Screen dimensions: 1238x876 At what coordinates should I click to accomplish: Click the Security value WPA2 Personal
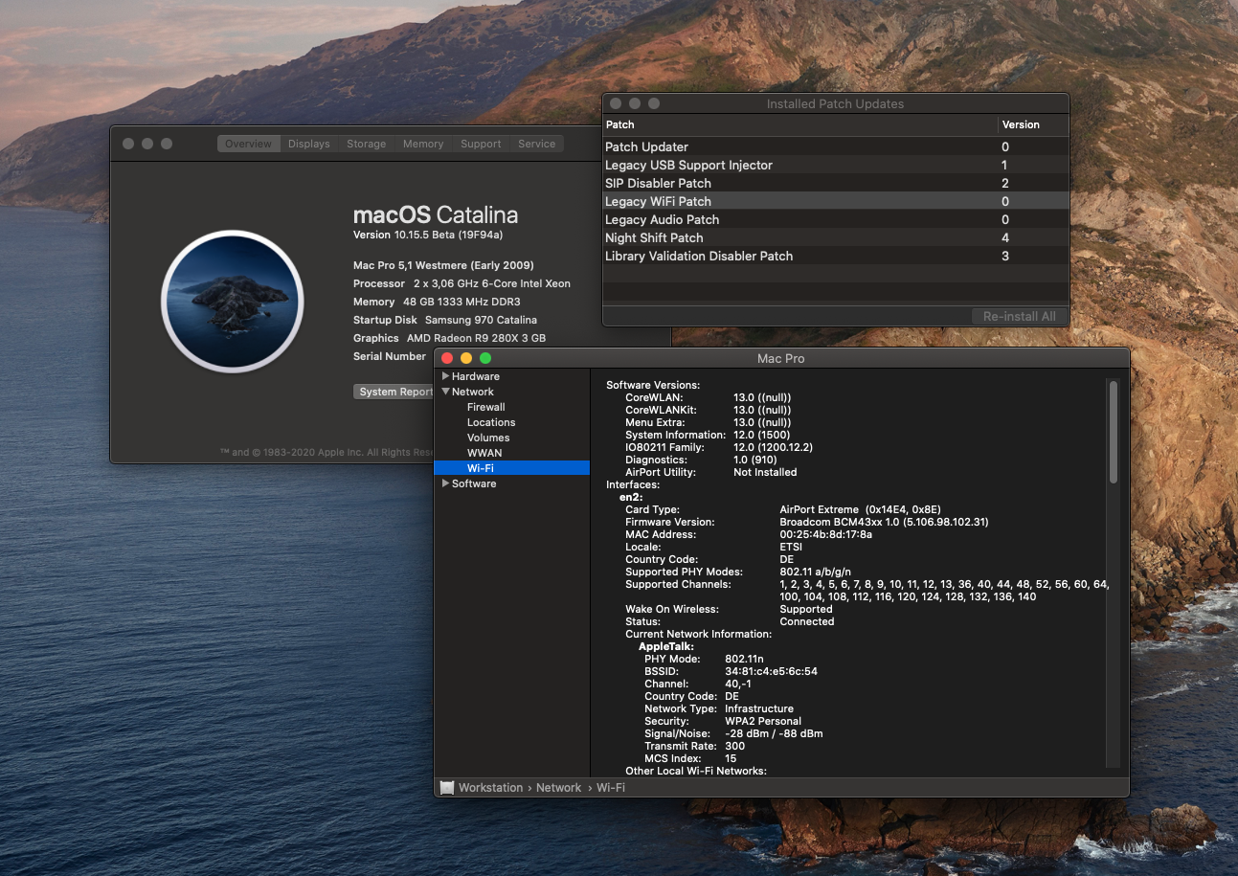point(763,721)
